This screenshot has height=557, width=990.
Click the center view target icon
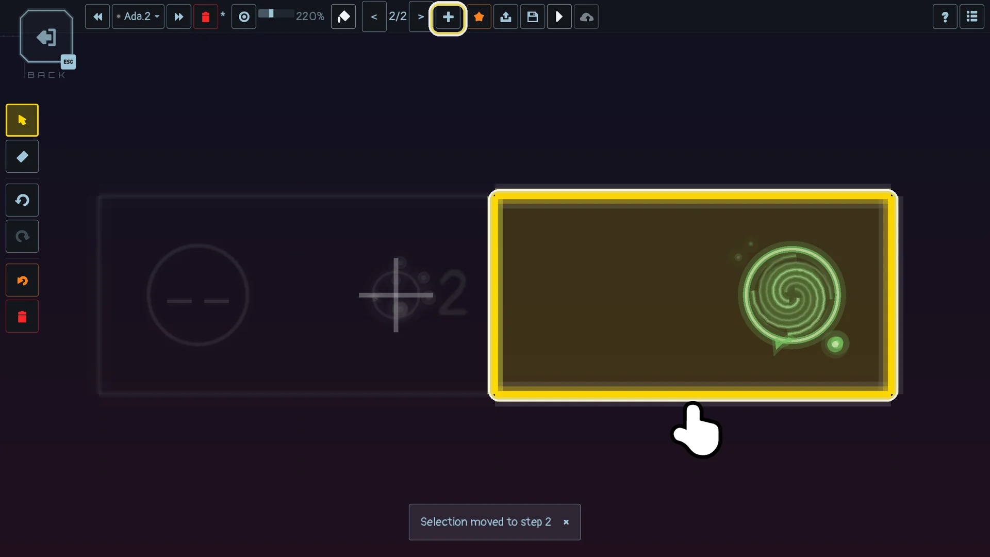(x=244, y=17)
